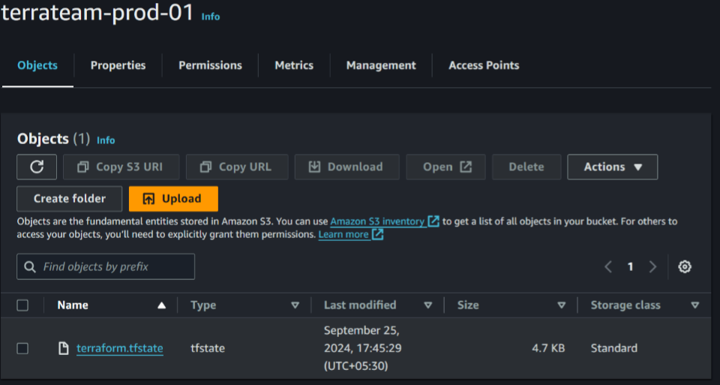
Task: Switch to the Objects tab
Action: tap(37, 66)
